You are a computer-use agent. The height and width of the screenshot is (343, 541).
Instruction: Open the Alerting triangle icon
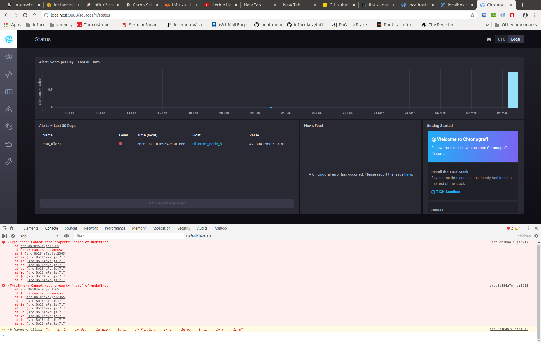tap(9, 109)
